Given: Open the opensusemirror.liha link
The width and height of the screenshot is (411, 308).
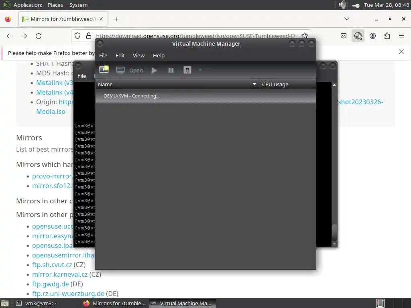Looking at the screenshot, I should coord(63,255).
